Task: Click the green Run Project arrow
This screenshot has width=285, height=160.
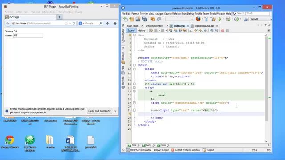Action: click(220, 19)
